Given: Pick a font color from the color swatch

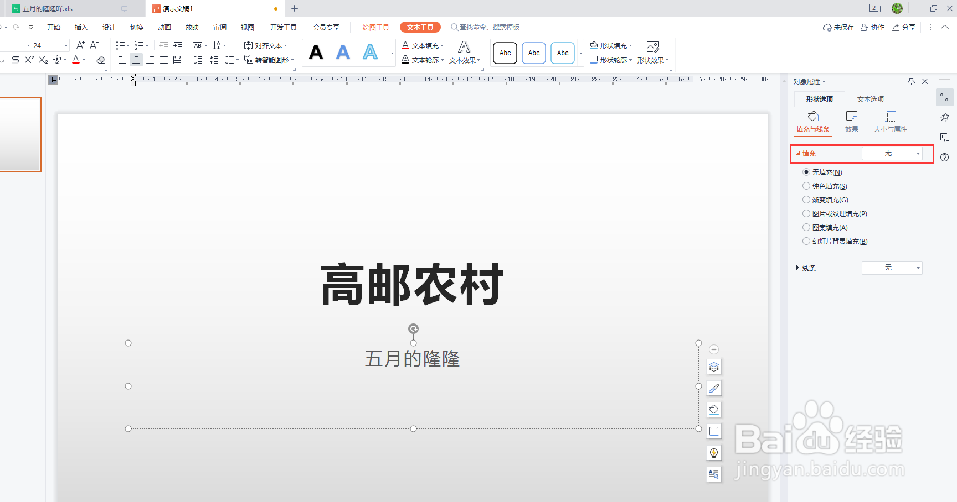Looking at the screenshot, I should click(77, 60).
